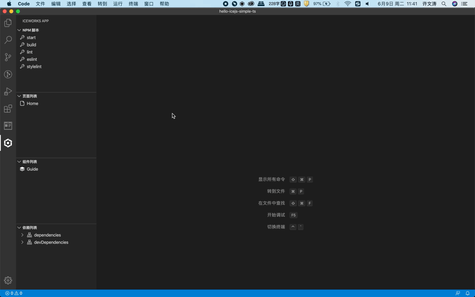Open the Wi-Fi menu bar icon
Image resolution: width=475 pixels, height=297 pixels.
348,3
